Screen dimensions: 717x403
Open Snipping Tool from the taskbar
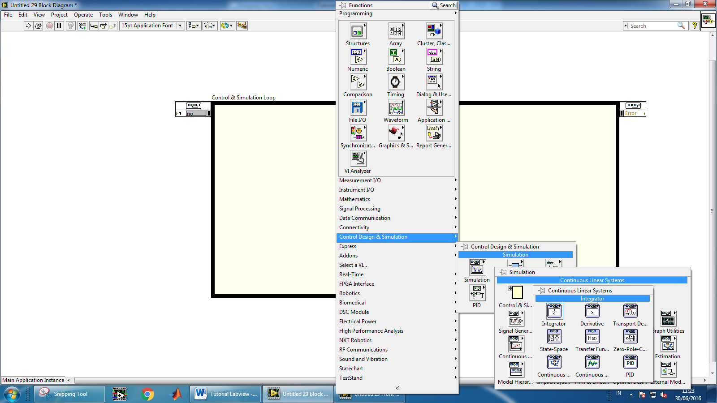[69, 394]
